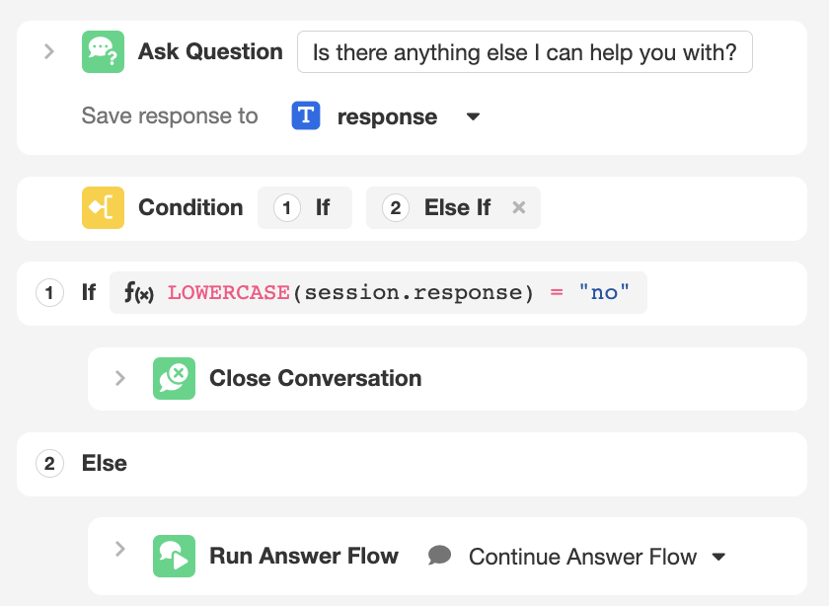
Task: Click the blue text variable type icon
Action: (x=306, y=116)
